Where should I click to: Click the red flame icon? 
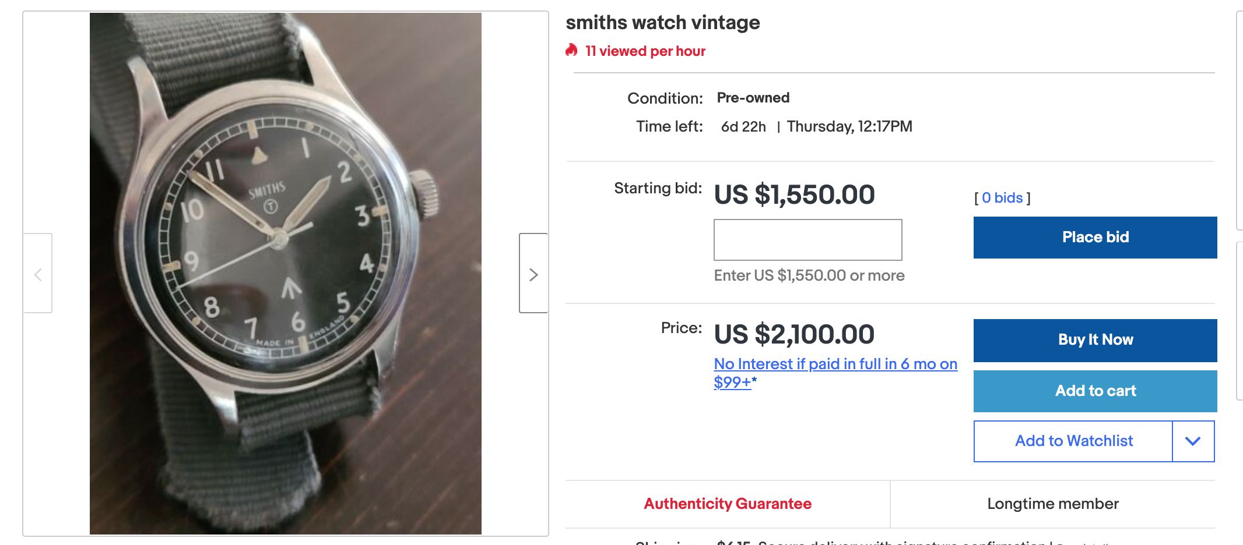click(571, 51)
